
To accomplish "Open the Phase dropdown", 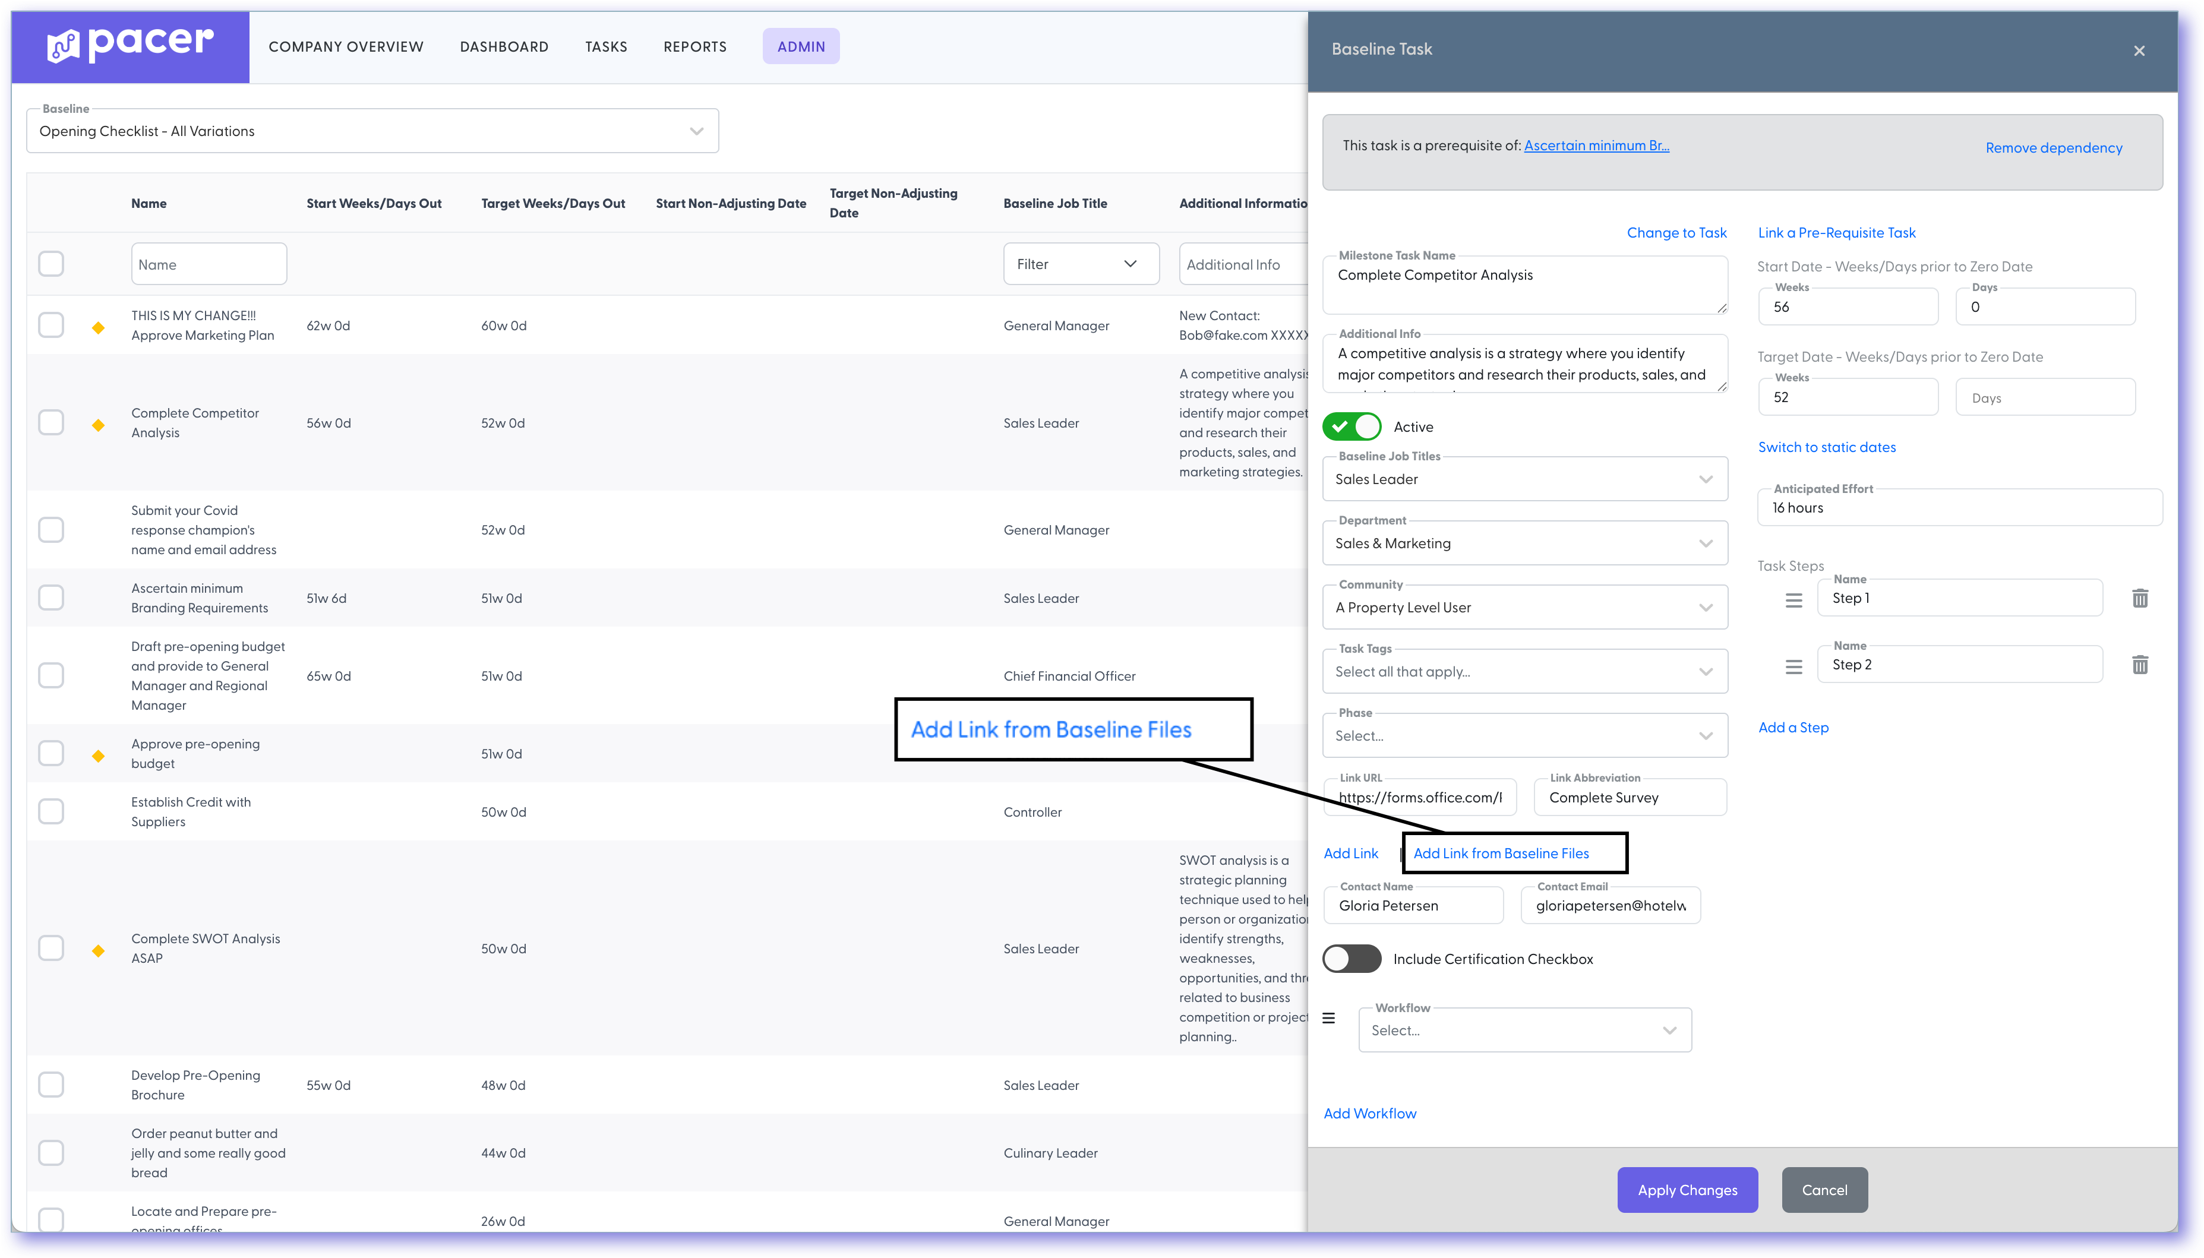I will [1524, 735].
